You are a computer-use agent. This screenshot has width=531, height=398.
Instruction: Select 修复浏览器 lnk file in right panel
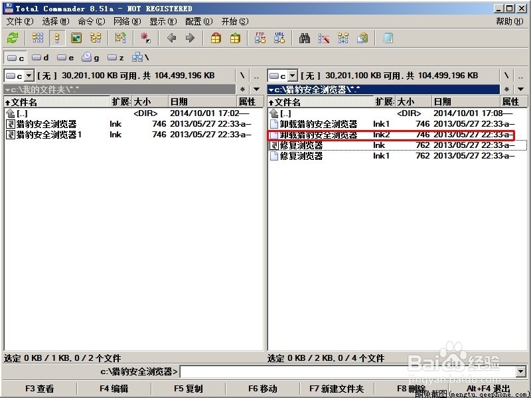[397, 145]
